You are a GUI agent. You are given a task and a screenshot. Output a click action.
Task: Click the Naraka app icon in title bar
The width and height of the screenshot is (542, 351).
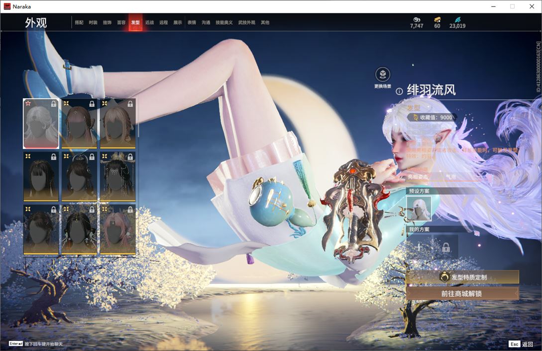pyautogui.click(x=7, y=6)
